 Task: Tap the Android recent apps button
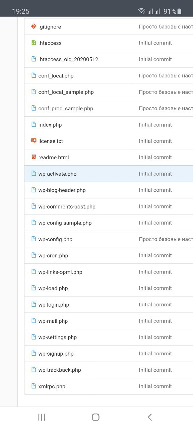pos(42,417)
